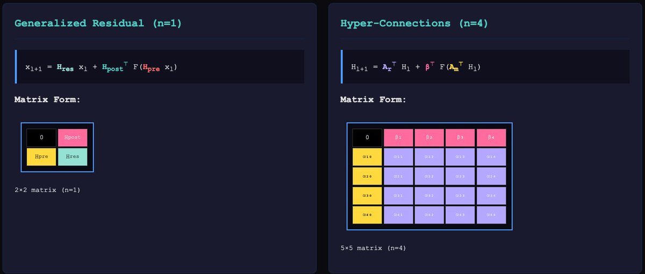The image size is (645, 274).
Task: Click the yellow α20 cell
Action: coord(367,176)
